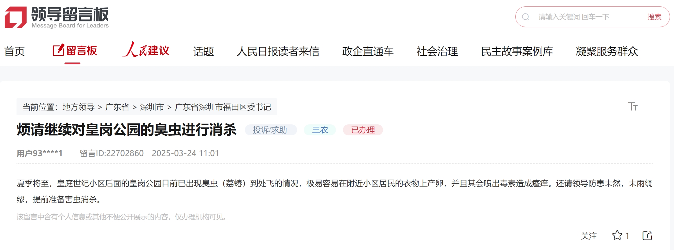Focus the keyword search input field
674x250 pixels.
tap(587, 17)
